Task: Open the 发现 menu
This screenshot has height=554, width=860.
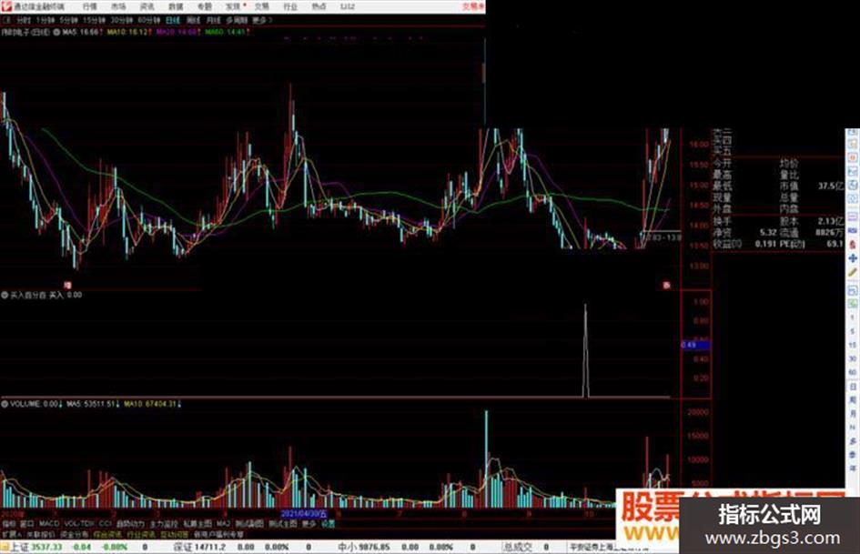Action: click(233, 6)
